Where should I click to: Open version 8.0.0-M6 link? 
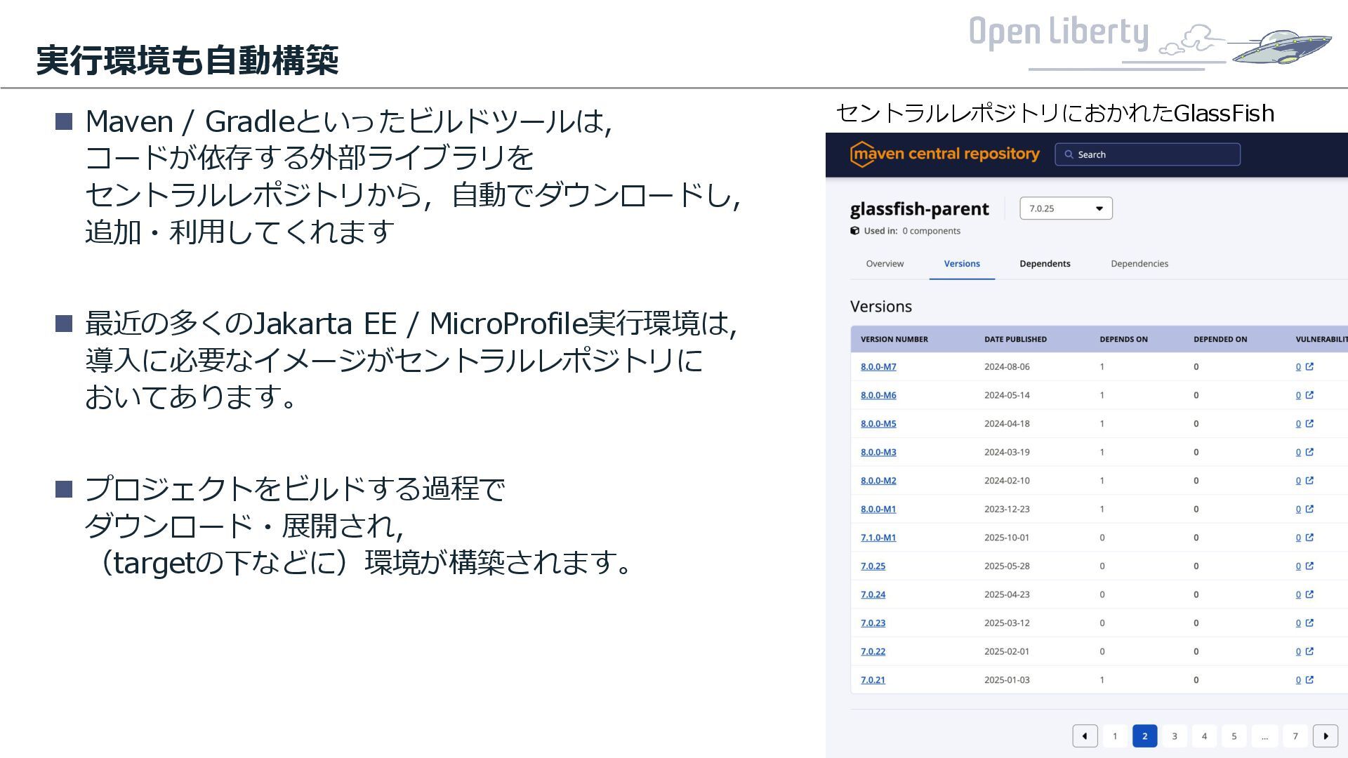pos(878,395)
